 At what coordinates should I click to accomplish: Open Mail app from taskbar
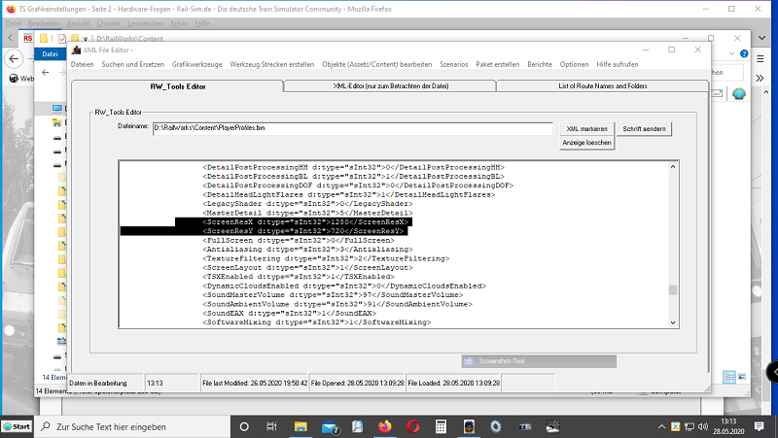click(329, 426)
